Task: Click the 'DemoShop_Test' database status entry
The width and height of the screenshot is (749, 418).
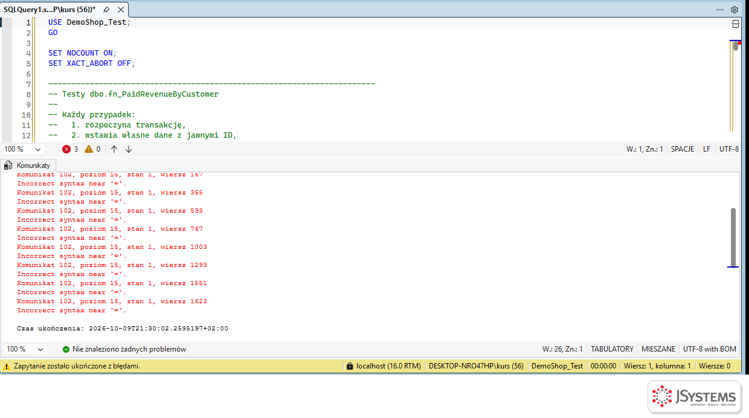Action: coord(558,366)
